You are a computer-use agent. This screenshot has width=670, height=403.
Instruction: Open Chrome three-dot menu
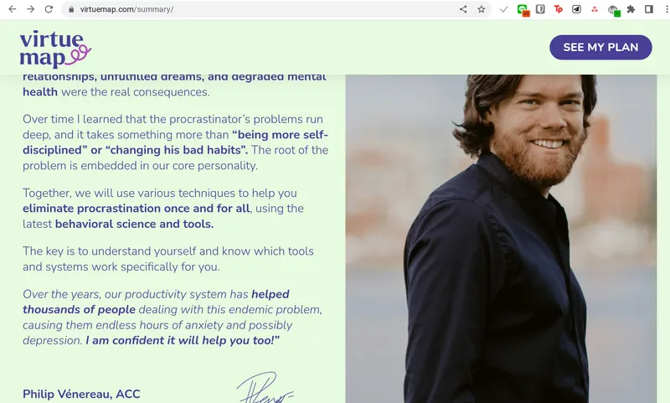[666, 9]
